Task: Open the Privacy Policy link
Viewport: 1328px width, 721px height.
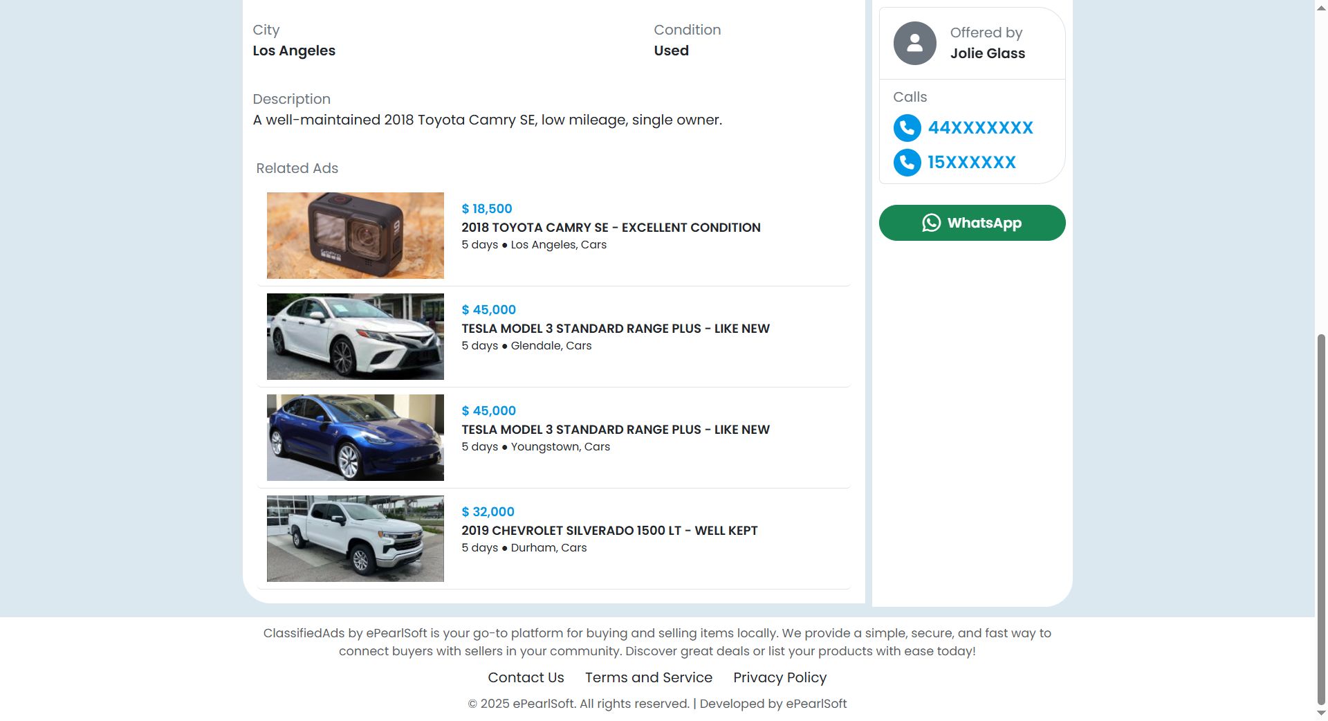Action: 780,677
